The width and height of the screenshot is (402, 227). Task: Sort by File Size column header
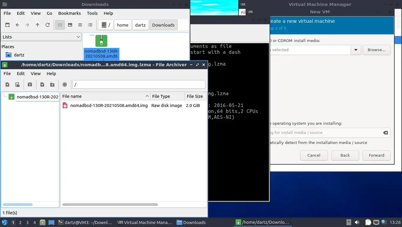pos(195,96)
